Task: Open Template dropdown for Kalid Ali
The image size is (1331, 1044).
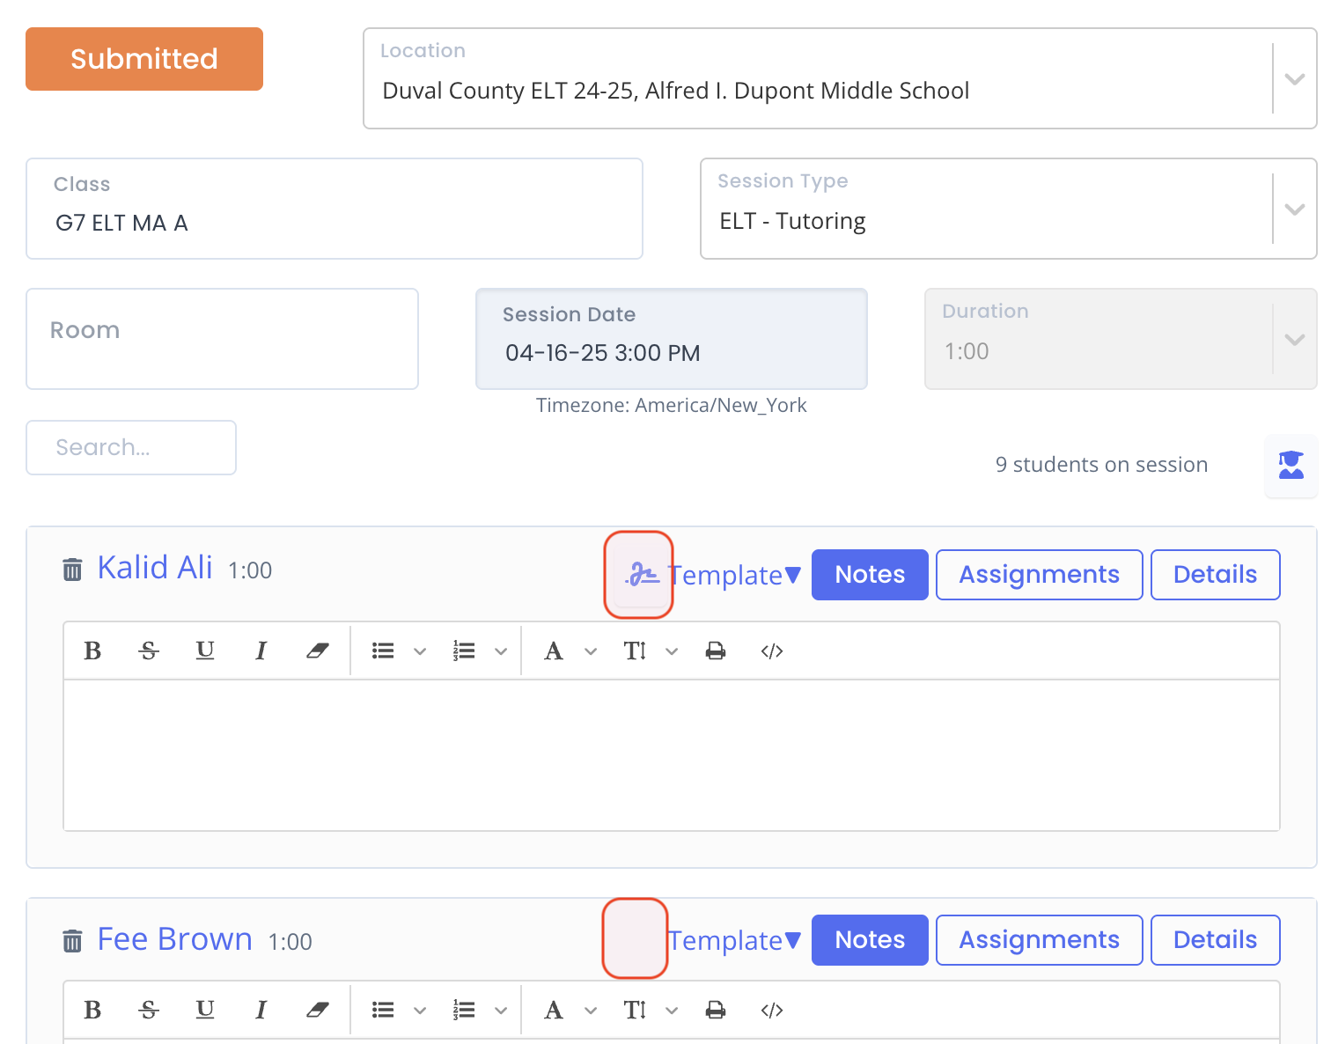Action: (734, 575)
